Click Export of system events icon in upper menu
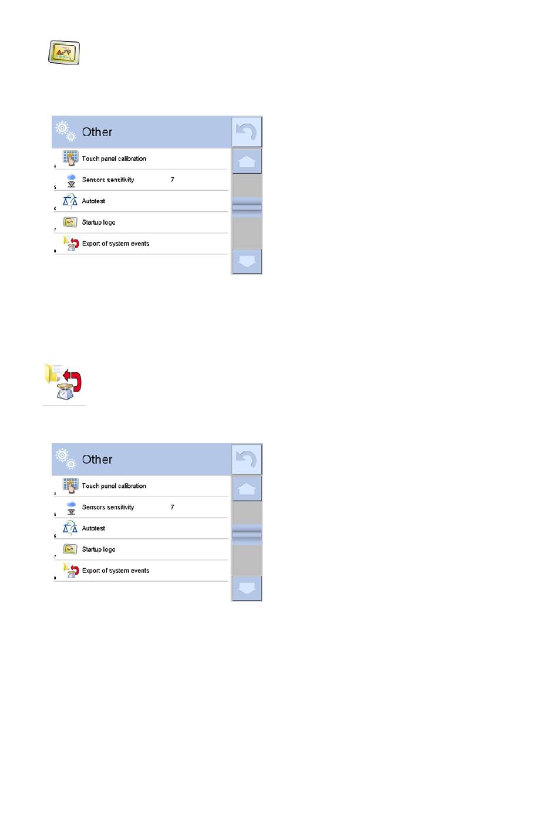This screenshot has height=820, width=558. (x=71, y=244)
